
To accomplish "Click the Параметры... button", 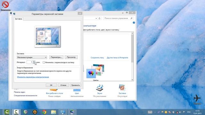I will (x=56, y=57).
